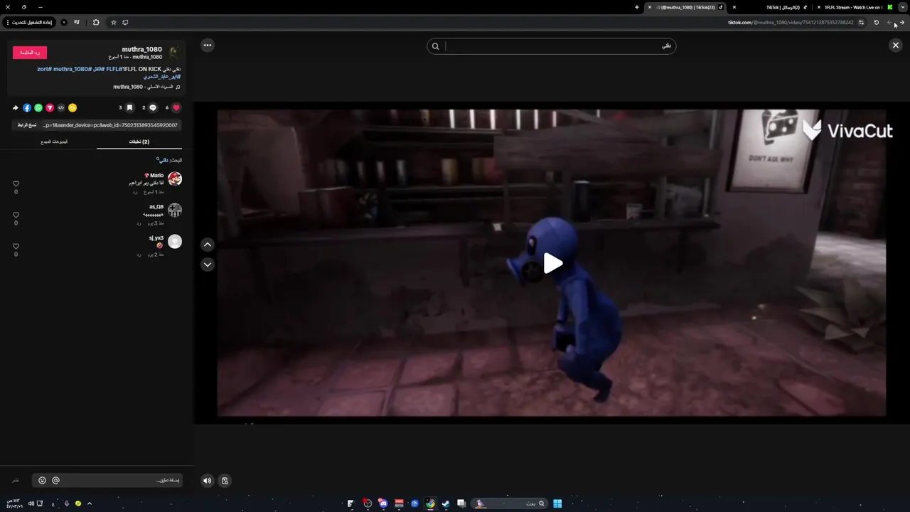Image resolution: width=910 pixels, height=512 pixels.
Task: Click the magnifier icon in the search bar
Action: pos(436,46)
